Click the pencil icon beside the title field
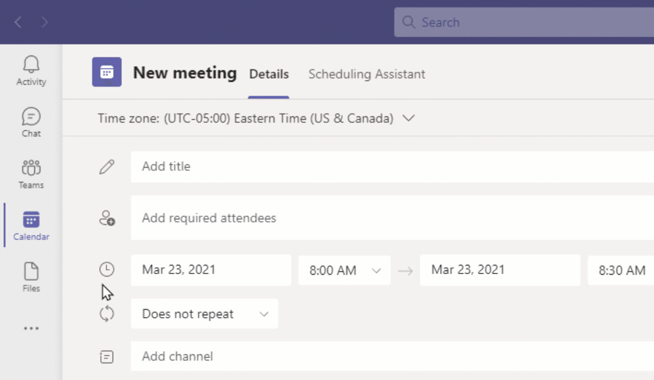Screen dimensions: 654x380 tap(106, 166)
